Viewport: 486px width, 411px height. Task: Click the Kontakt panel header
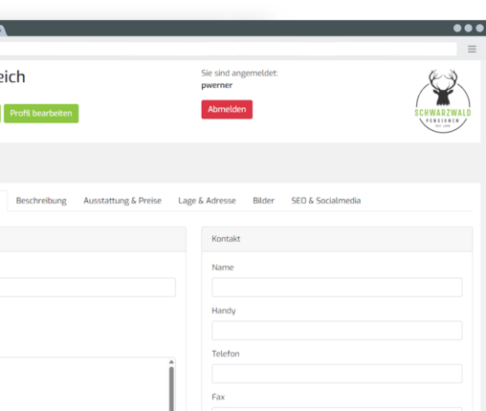click(337, 239)
